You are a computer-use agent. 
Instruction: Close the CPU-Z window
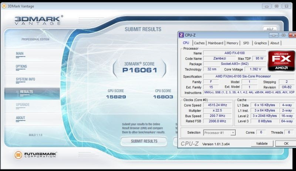293,35
